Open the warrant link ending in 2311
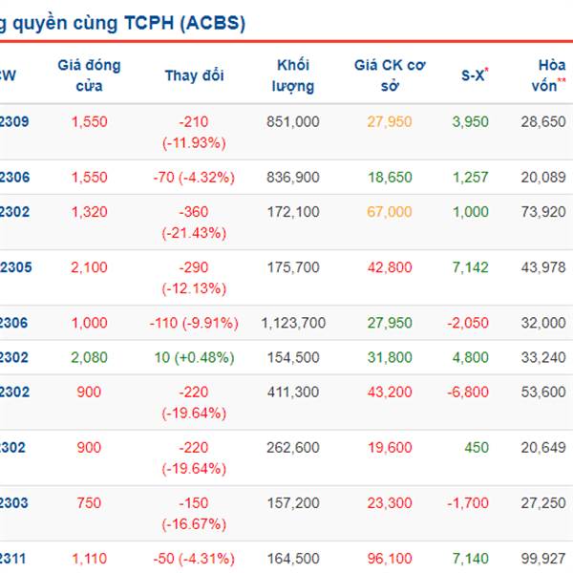573x573 pixels. point(14,558)
